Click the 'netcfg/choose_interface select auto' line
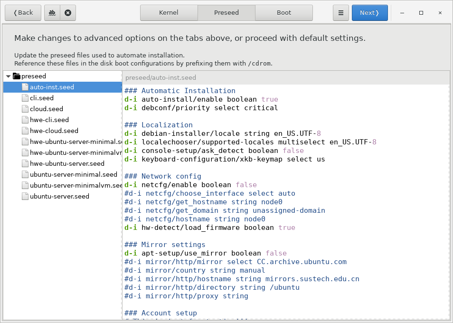Image resolution: width=453 pixels, height=323 pixels. (x=210, y=193)
